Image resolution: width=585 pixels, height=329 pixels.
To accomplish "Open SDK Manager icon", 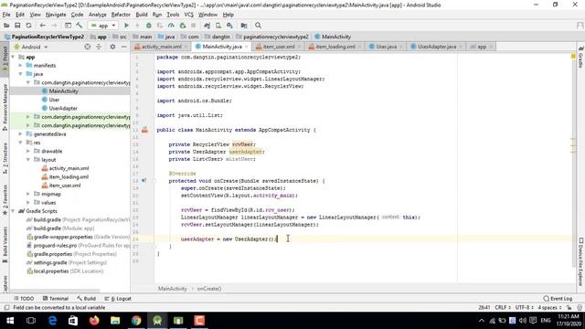I will tap(229, 26).
